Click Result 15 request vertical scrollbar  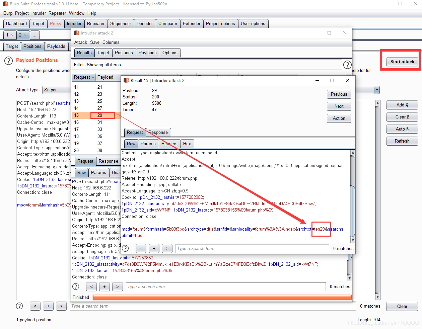pyautogui.click(x=353, y=196)
